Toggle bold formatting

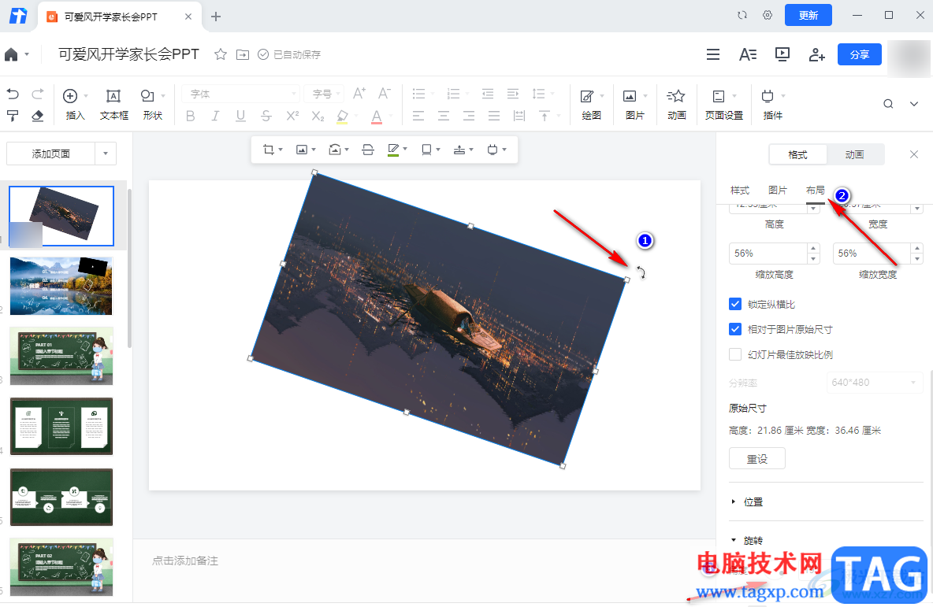[x=191, y=116]
